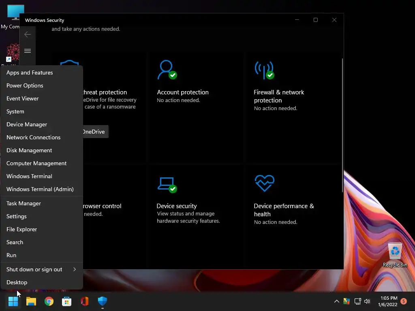
Task: Open Event Viewer from the menu
Action: click(42, 98)
